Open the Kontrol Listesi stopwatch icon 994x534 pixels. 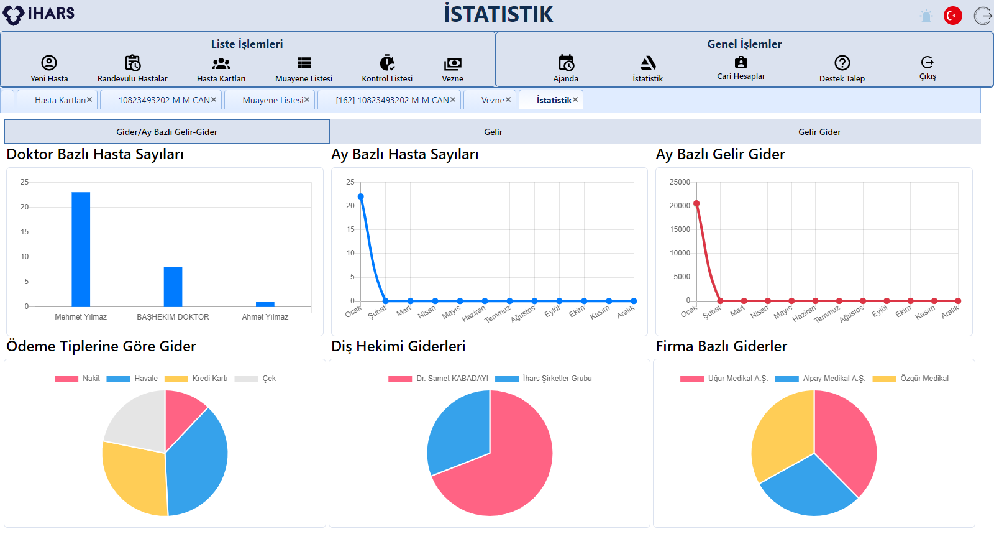point(387,63)
